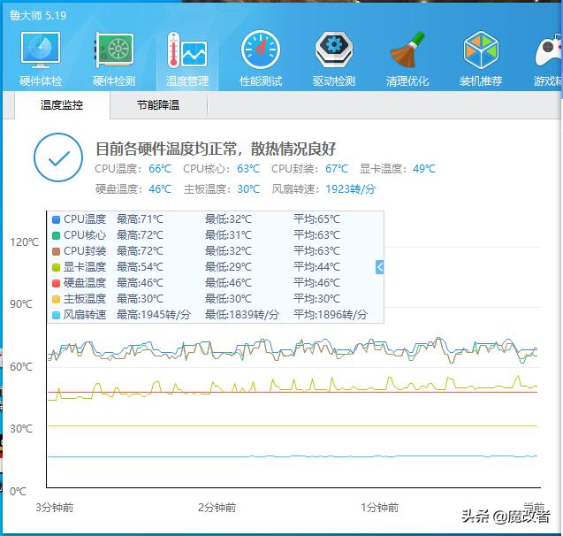Click 最低:1839转/分 fan speed value
Image resolution: width=563 pixels, height=536 pixels.
tap(241, 315)
